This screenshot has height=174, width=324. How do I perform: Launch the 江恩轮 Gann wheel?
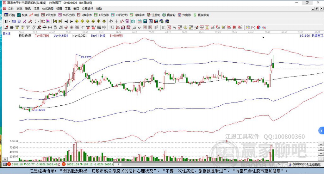click(153, 15)
